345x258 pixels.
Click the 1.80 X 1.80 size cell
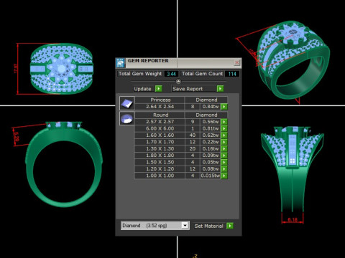click(160, 156)
